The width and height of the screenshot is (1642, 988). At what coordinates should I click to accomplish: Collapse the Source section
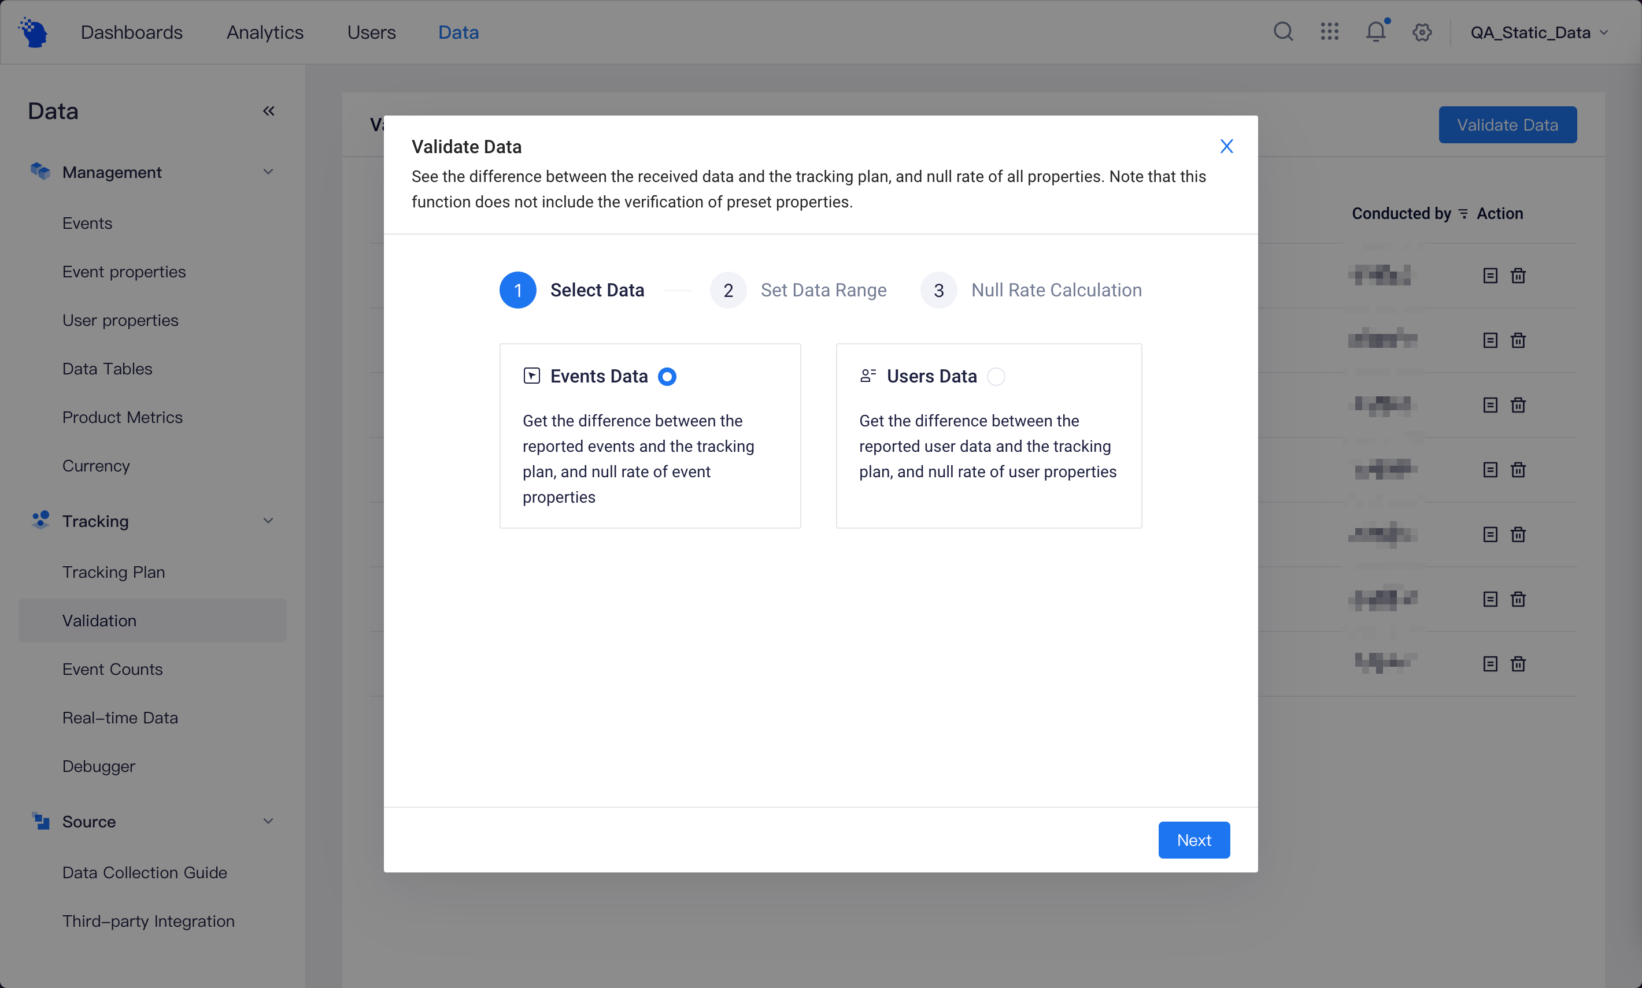[x=268, y=821]
